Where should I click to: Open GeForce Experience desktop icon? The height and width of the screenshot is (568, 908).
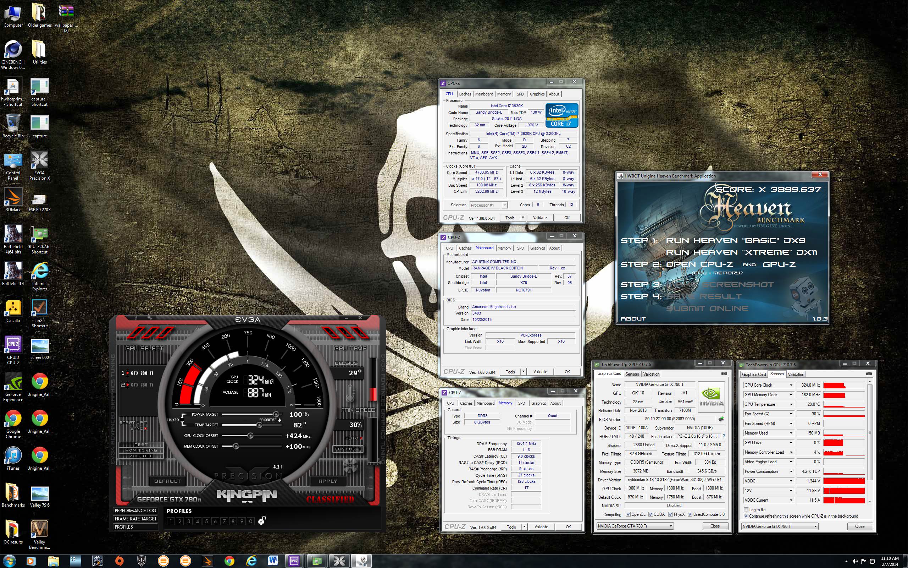pos(13,387)
